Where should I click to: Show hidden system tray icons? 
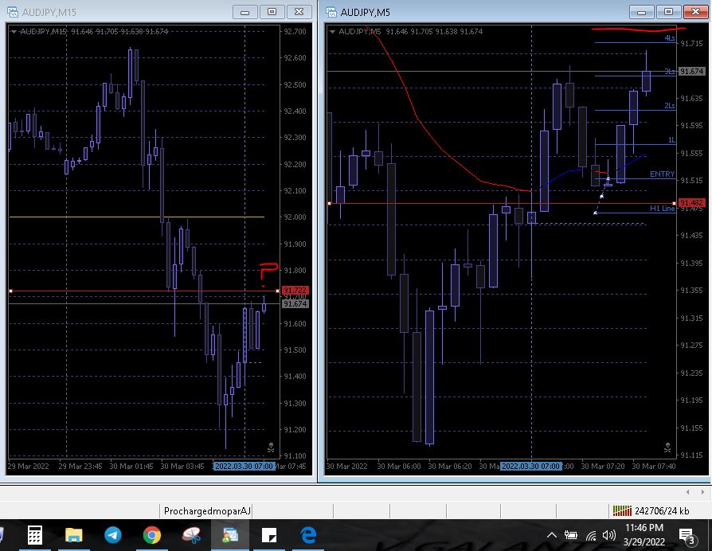pos(552,536)
